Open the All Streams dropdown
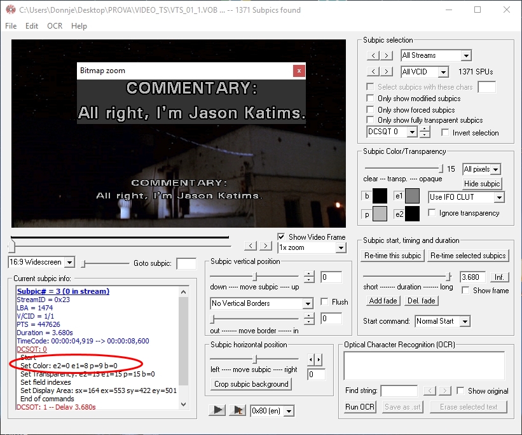 click(x=466, y=56)
